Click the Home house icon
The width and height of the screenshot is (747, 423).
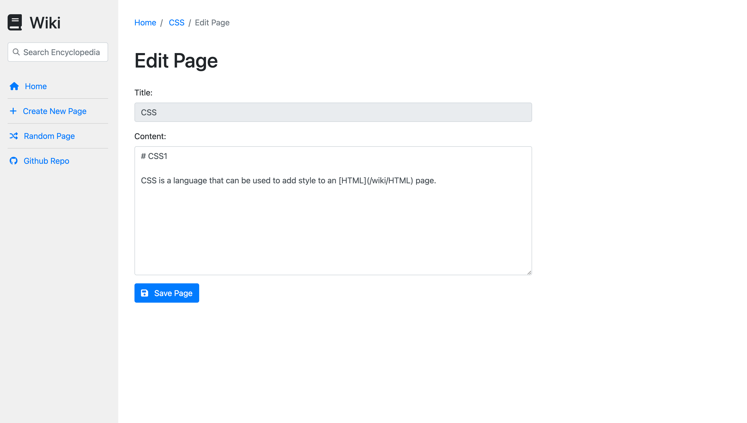click(x=14, y=86)
